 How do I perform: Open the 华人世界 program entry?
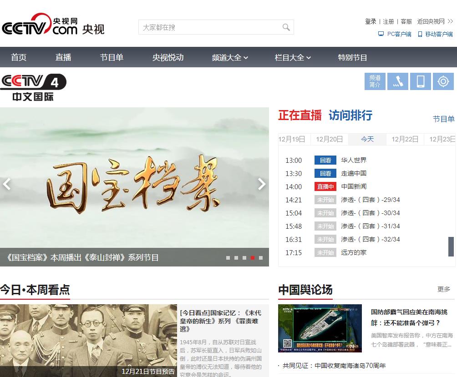354,160
